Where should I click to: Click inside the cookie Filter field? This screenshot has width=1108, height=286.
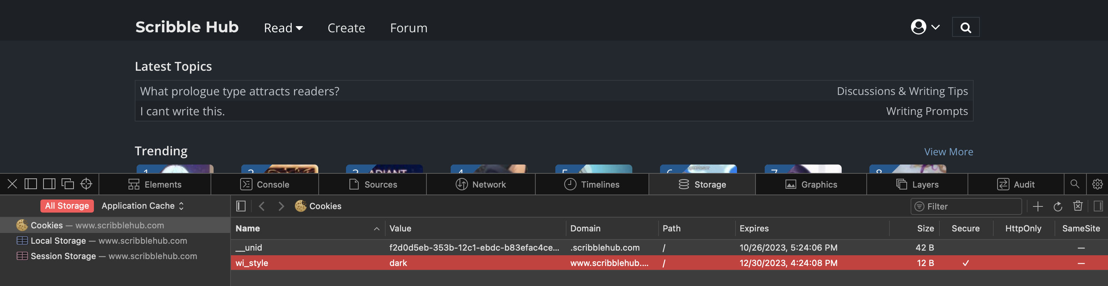click(966, 206)
